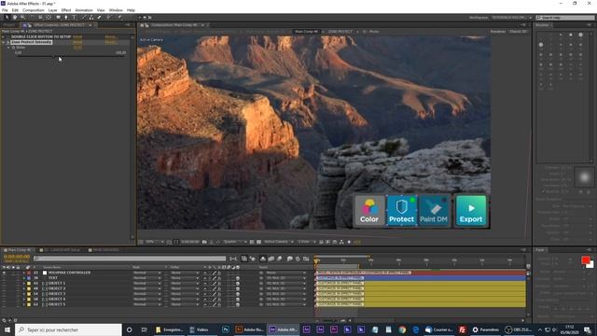Open Chrome from the taskbar
Viewport: 597px width, 336px height.
[x=402, y=329]
